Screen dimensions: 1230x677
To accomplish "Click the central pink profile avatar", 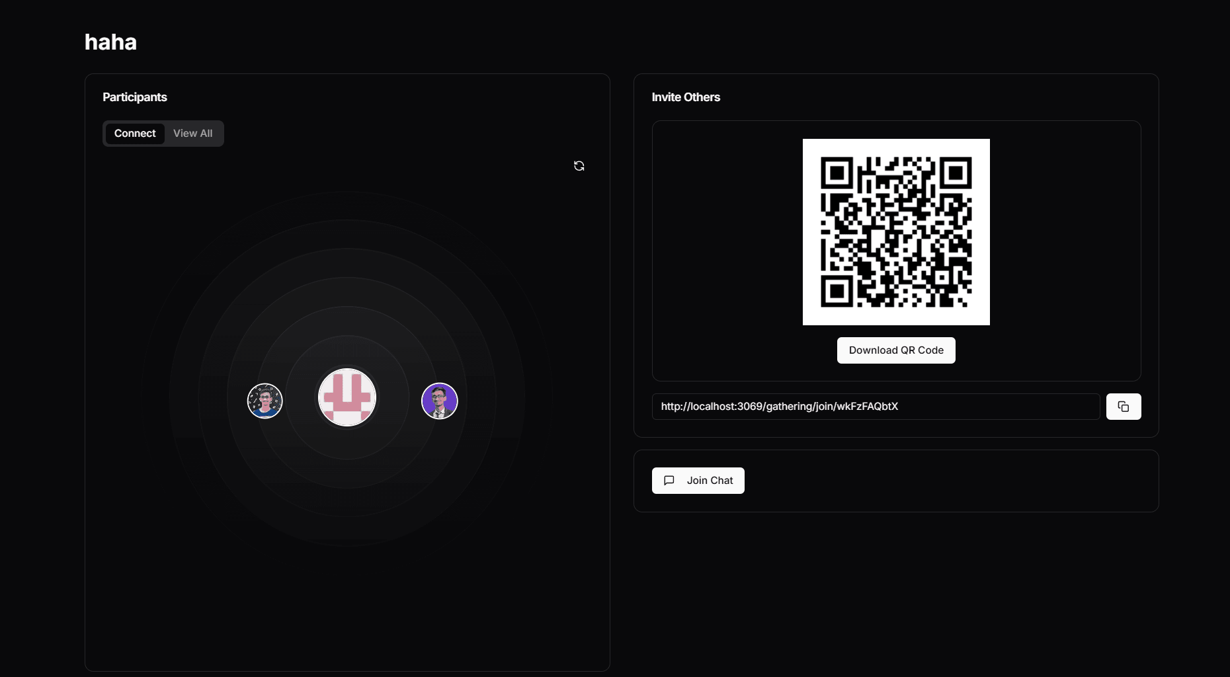I will 347,397.
